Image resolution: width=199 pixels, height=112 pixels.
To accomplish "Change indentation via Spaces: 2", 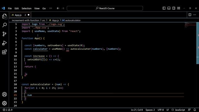I will 150,110.
